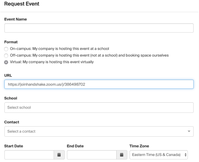Open the End Date calendar icon

pos(122,155)
